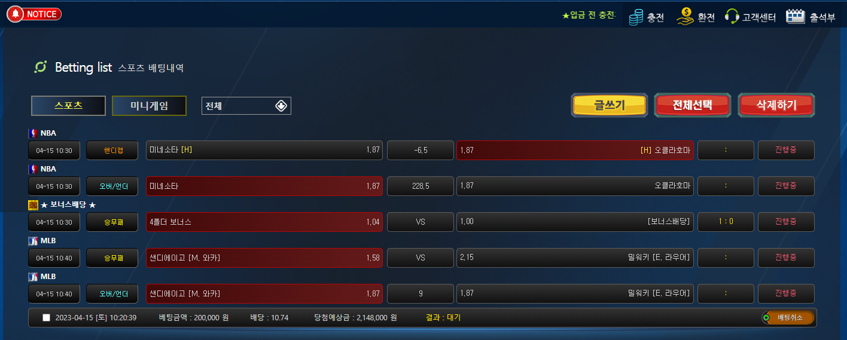Tick the checkbox beside 2023-04-15 bet slip

click(47, 318)
